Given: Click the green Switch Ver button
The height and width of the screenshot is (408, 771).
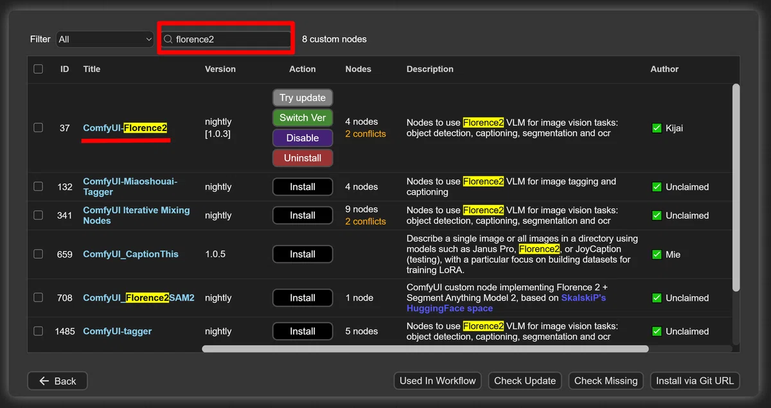Looking at the screenshot, I should point(303,118).
